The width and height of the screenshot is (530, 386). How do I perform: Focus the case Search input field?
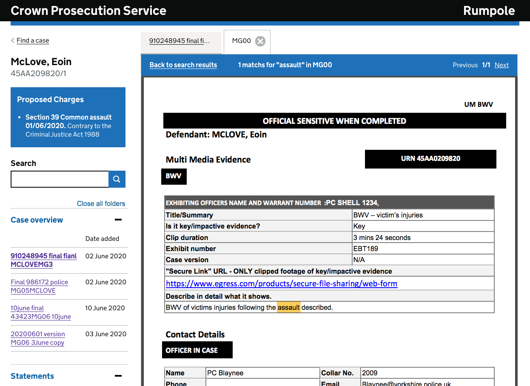tap(60, 179)
